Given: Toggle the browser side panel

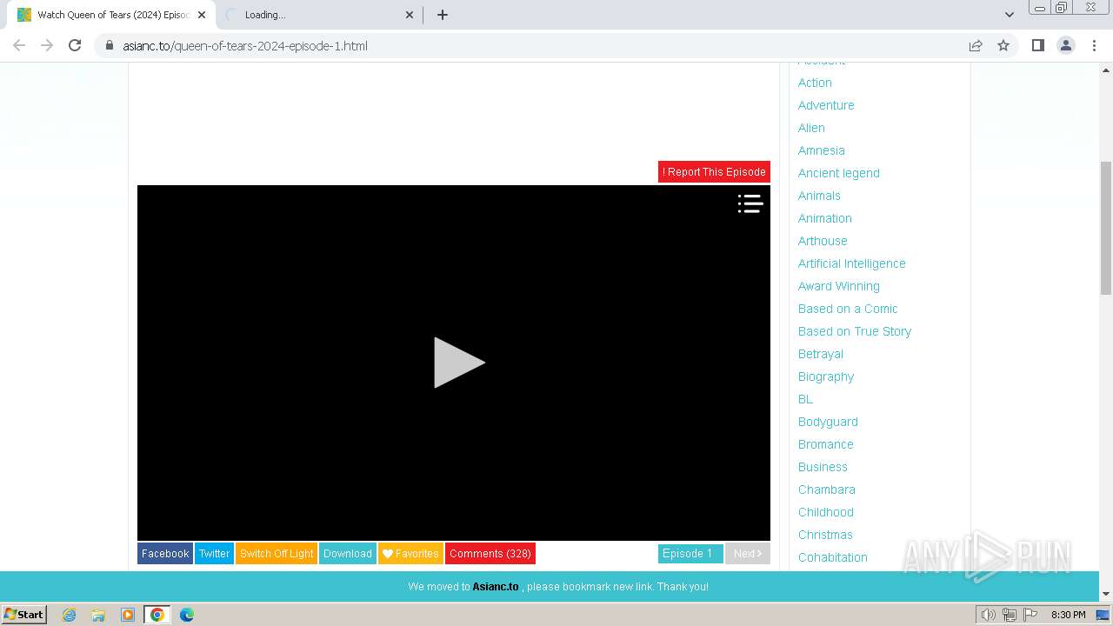Looking at the screenshot, I should click(1037, 45).
